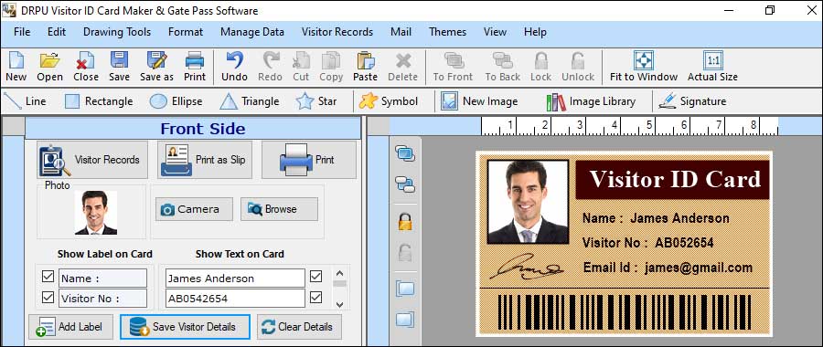Open the Help menu
The width and height of the screenshot is (823, 347).
(535, 32)
